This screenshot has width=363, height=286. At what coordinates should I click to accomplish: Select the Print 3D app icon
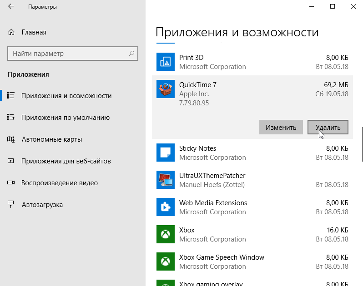tap(166, 62)
